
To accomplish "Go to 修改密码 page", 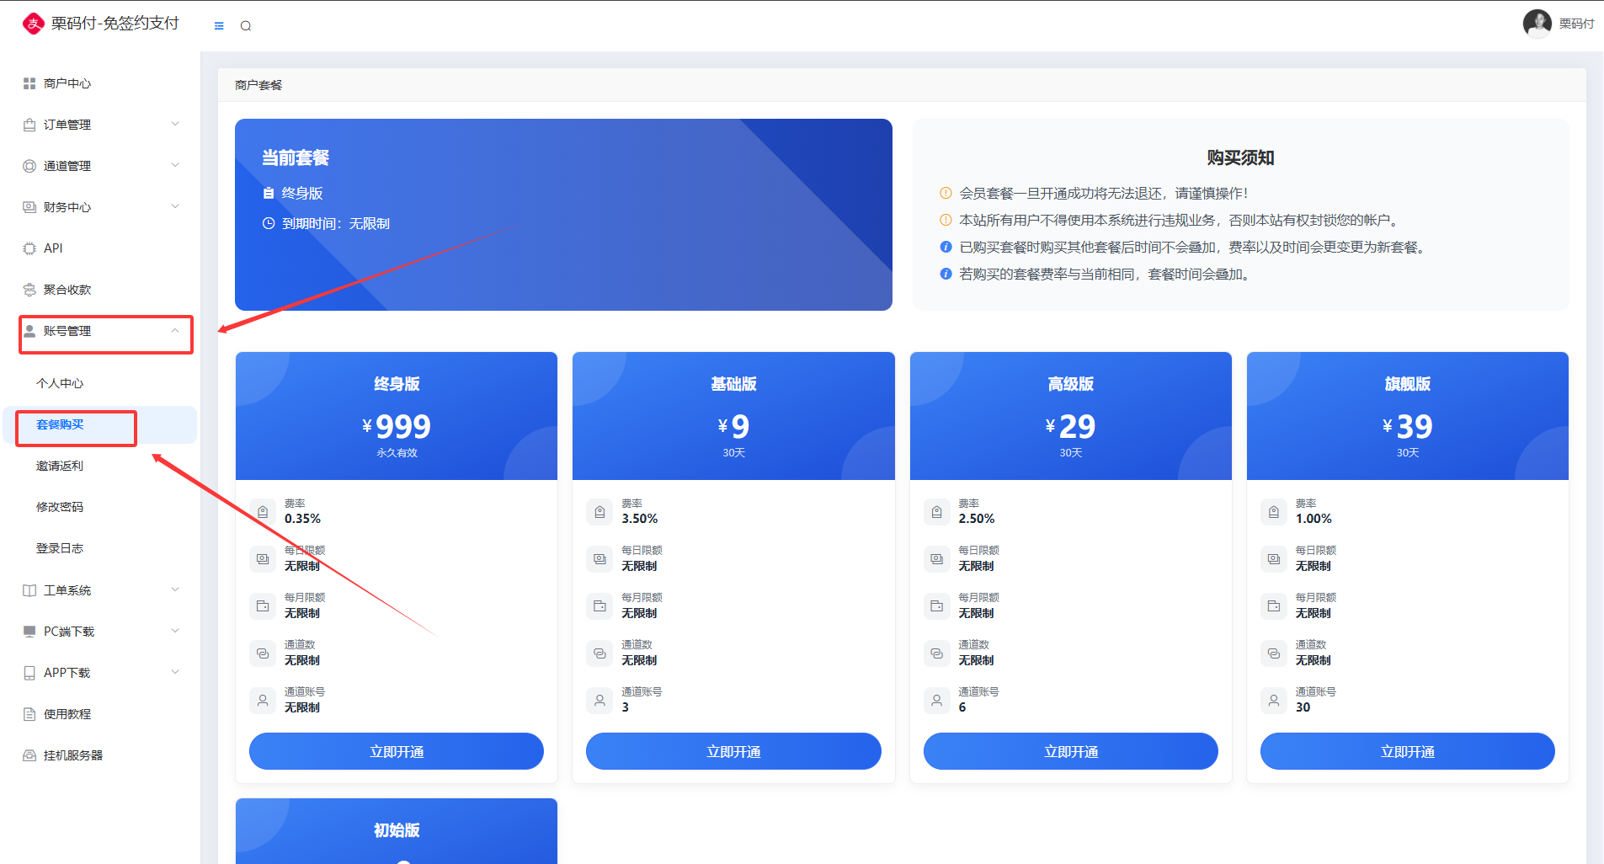I will pos(60,507).
